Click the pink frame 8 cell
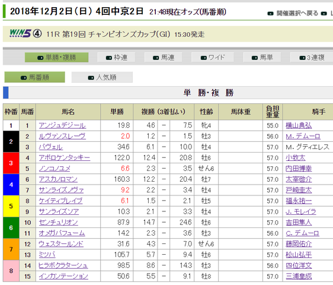 pos(11,271)
